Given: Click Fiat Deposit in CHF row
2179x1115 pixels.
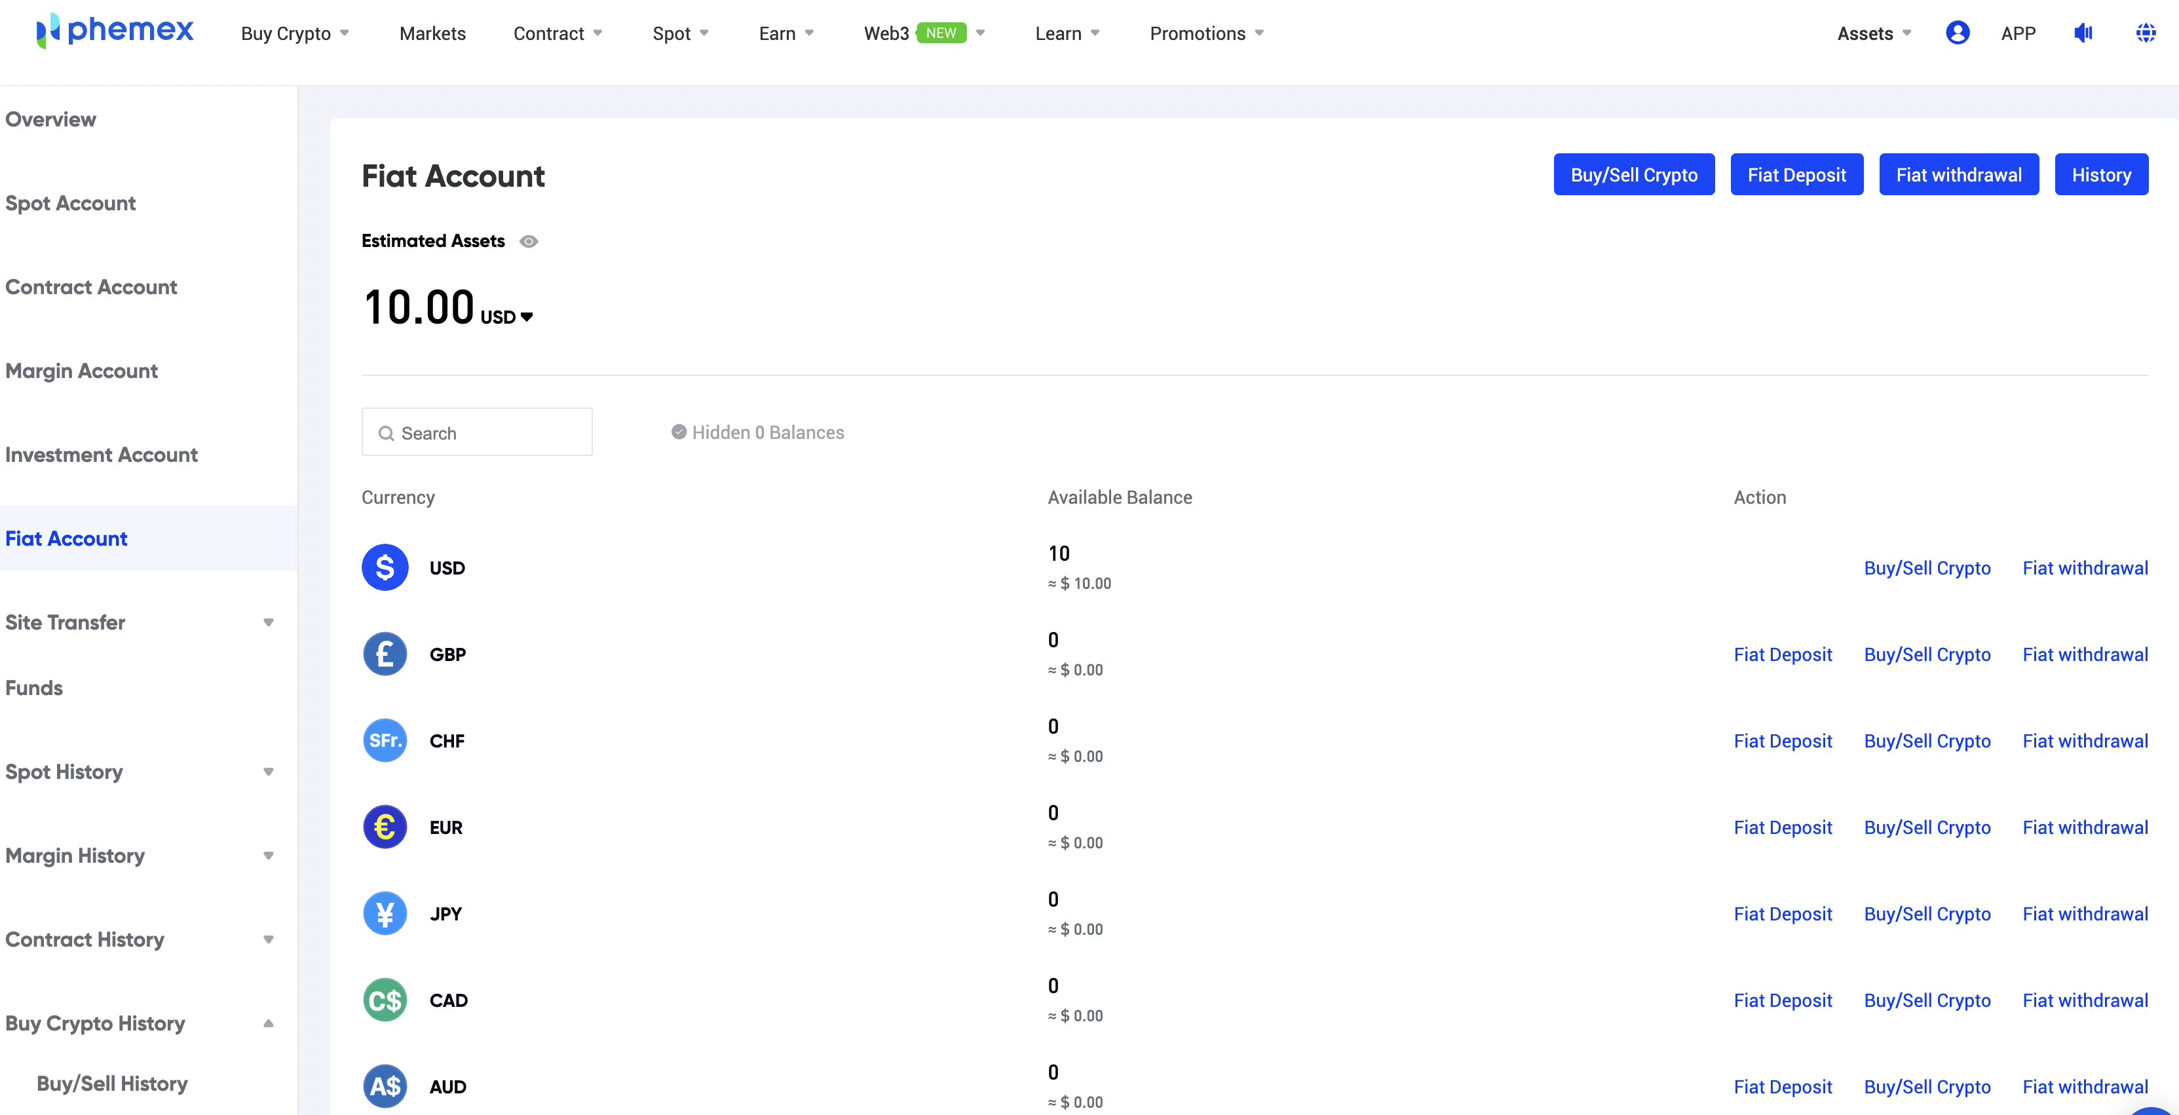Looking at the screenshot, I should [1782, 740].
